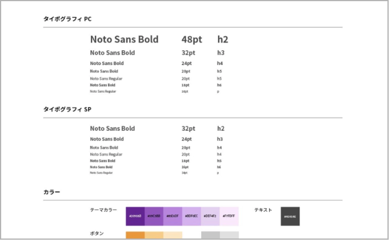Select the largest Noto Sans Bold sample

pyautogui.click(x=124, y=39)
